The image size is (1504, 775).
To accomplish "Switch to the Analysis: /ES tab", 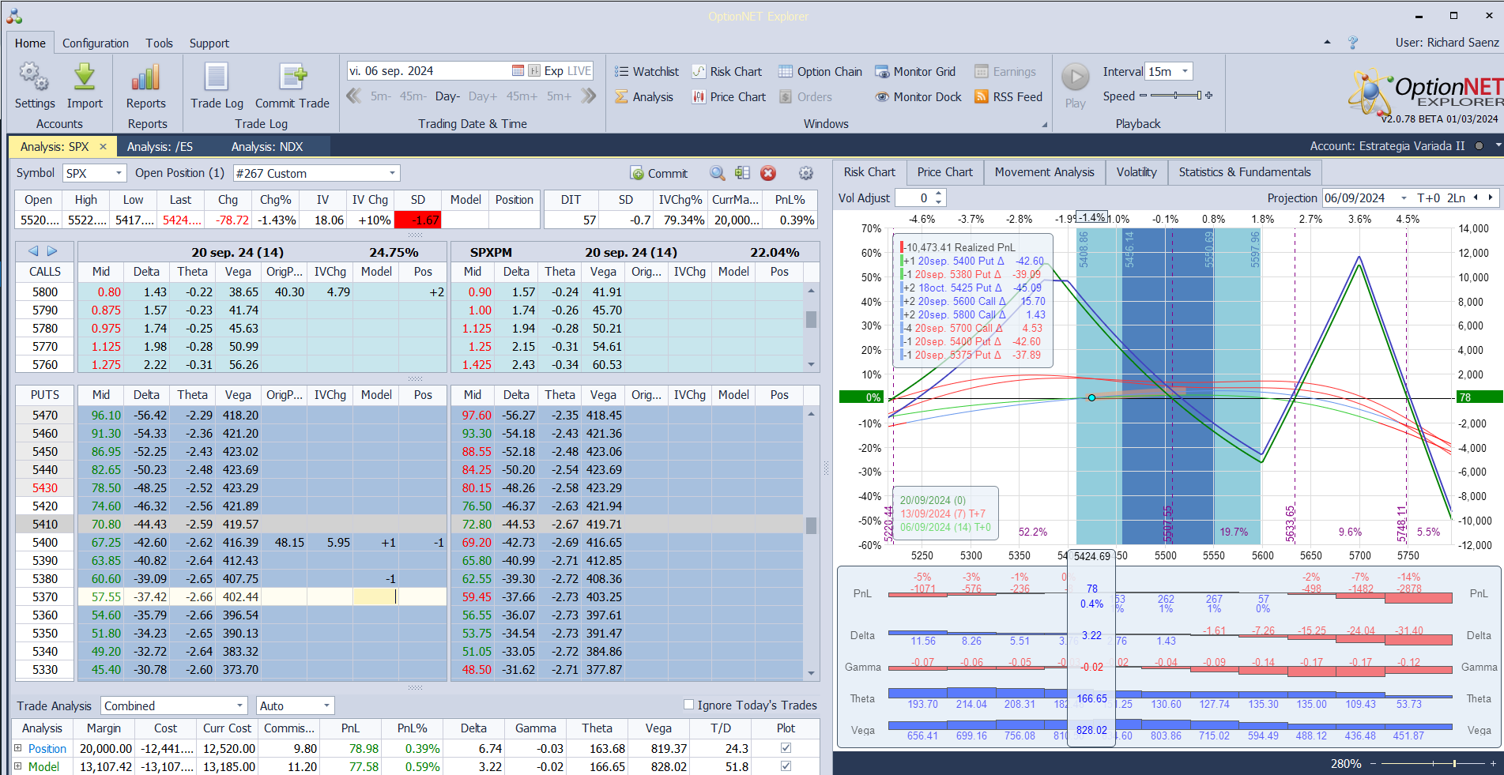I will [160, 147].
